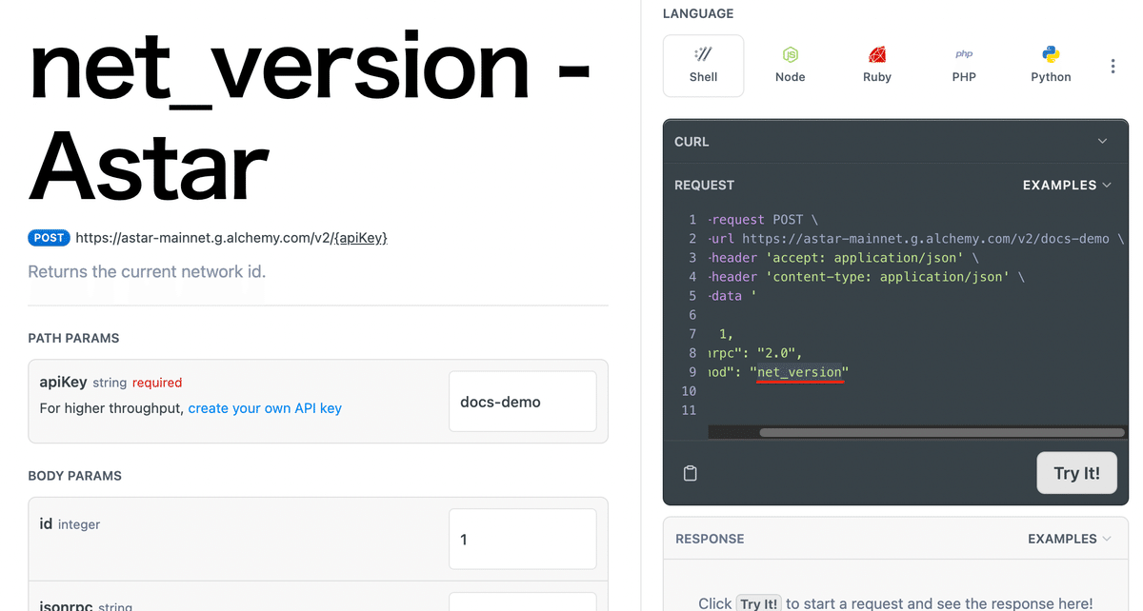The height and width of the screenshot is (611, 1143).
Task: Click the id integer input field
Action: point(523,539)
